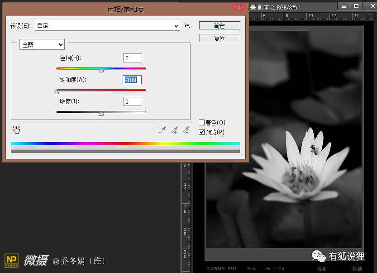Select the subtract-from-sample eyedropper

click(186, 130)
